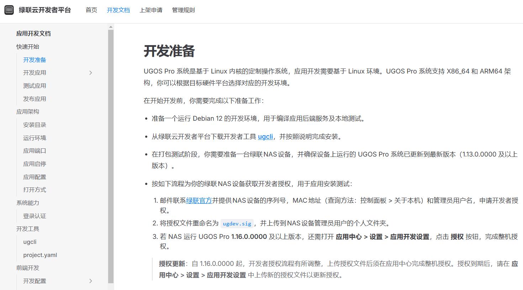Open 应用启停 sidebar page
The height and width of the screenshot is (290, 523).
coord(35,164)
